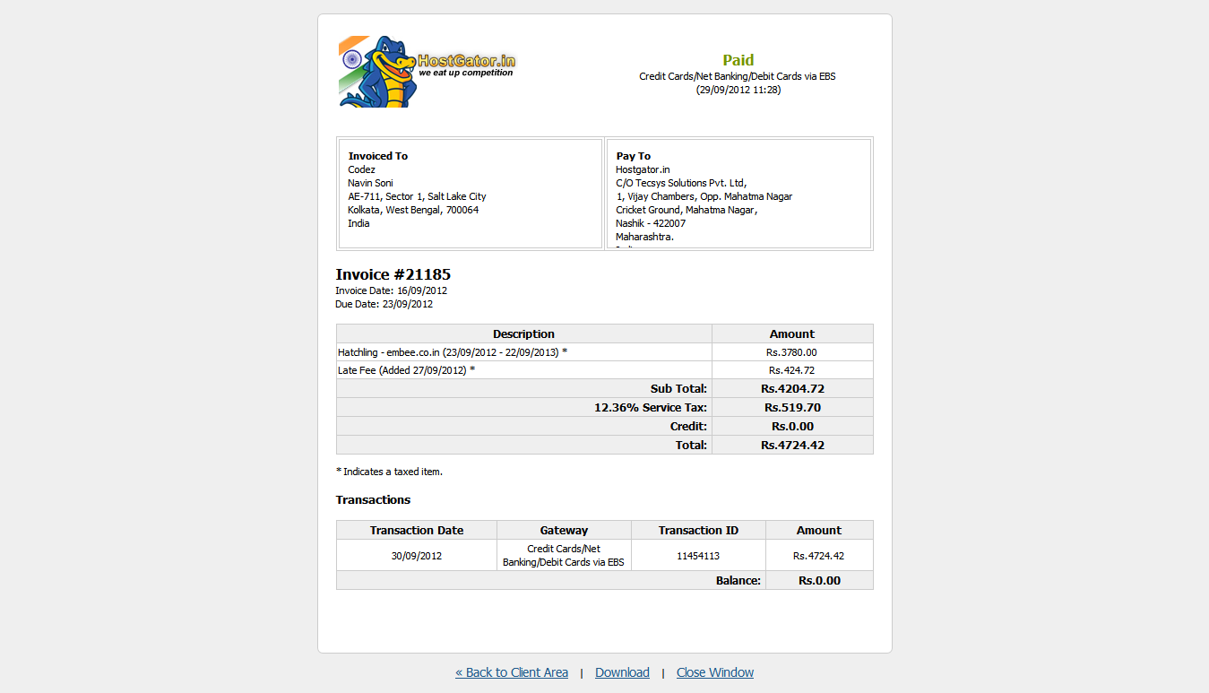This screenshot has width=1209, height=693.
Task: Click the Total label
Action: [x=692, y=446]
